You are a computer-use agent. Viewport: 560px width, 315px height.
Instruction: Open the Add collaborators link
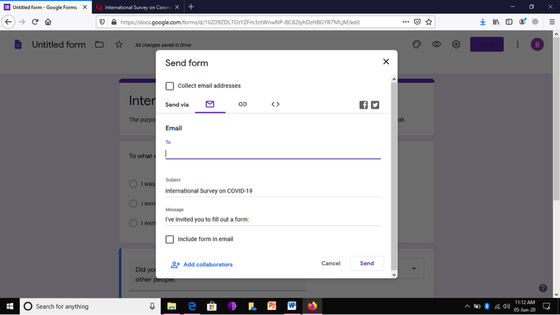(x=202, y=265)
